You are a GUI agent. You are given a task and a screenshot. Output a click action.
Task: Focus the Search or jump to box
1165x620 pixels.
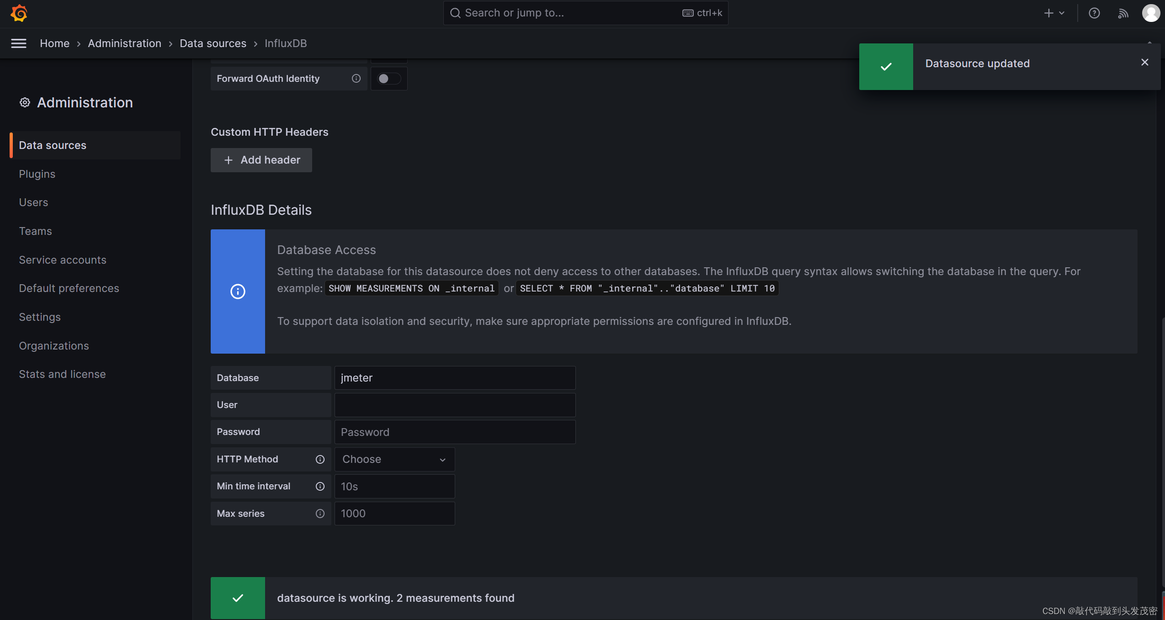pyautogui.click(x=571, y=13)
